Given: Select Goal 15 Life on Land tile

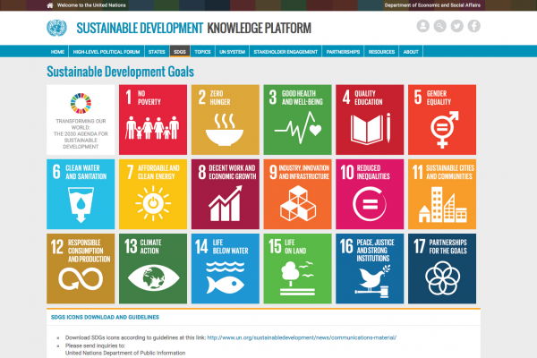Looking at the screenshot, I should (x=298, y=268).
